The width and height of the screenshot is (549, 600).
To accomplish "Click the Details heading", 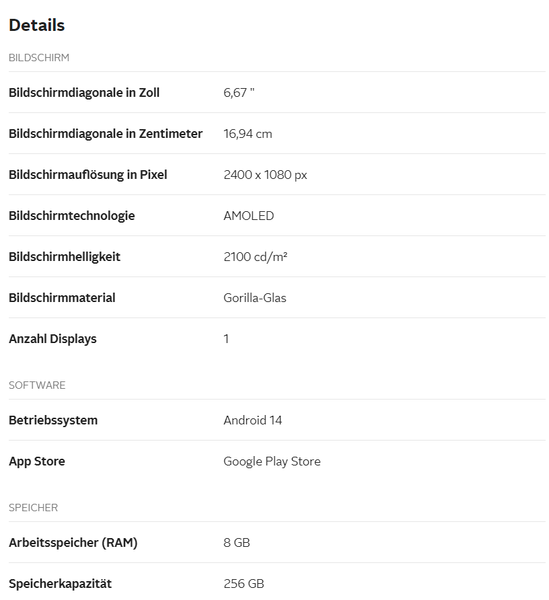I will [x=37, y=26].
